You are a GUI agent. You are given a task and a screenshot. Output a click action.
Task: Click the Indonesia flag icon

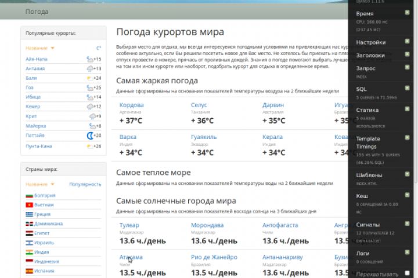tap(30, 261)
